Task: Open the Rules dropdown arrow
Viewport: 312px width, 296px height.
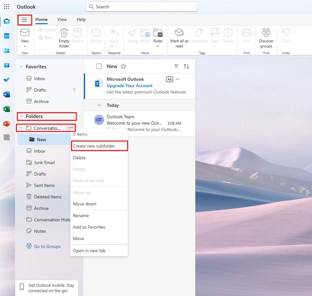Action: coord(158,46)
